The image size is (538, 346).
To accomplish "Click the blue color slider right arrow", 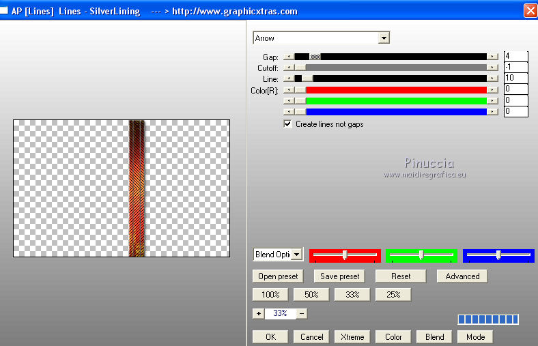I will tap(492, 111).
